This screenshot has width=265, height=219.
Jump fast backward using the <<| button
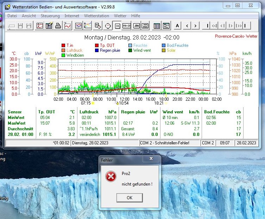[214, 26]
